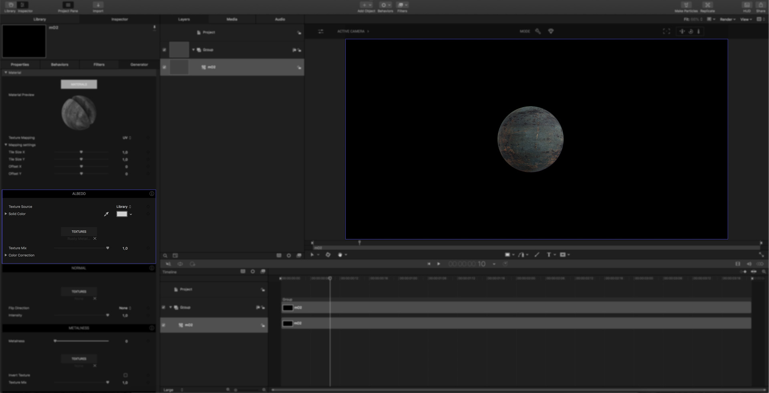The width and height of the screenshot is (769, 393).
Task: Open the Albedo info icon
Action: [x=152, y=194]
